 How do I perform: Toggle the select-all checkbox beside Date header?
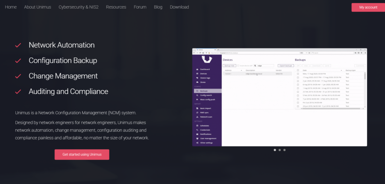coord(298,71)
